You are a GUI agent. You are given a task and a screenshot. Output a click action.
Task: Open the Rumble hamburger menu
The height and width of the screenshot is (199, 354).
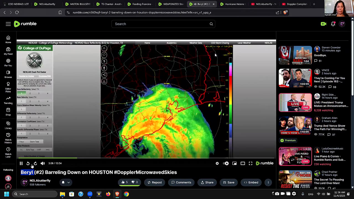[8, 24]
